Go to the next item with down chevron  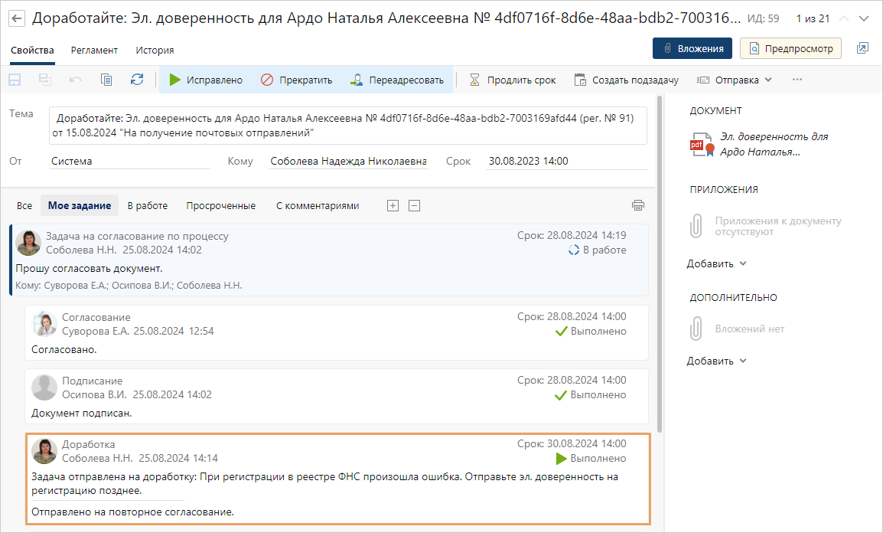coord(865,18)
